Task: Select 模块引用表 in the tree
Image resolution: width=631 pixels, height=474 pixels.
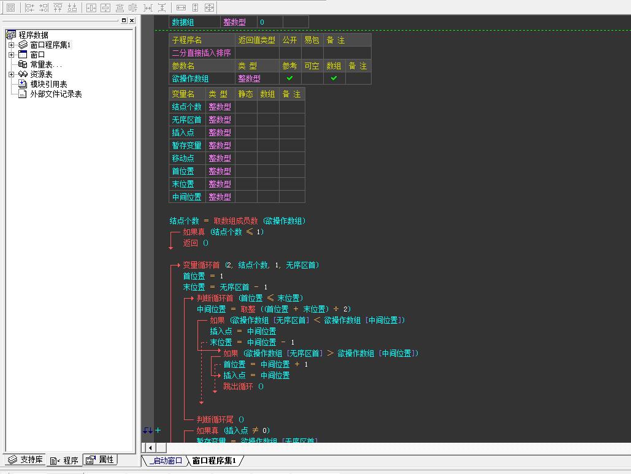Action: tap(48, 84)
